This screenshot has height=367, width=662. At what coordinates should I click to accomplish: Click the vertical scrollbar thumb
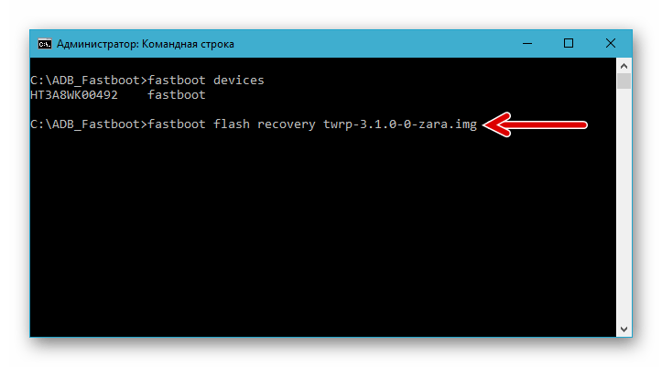(624, 81)
